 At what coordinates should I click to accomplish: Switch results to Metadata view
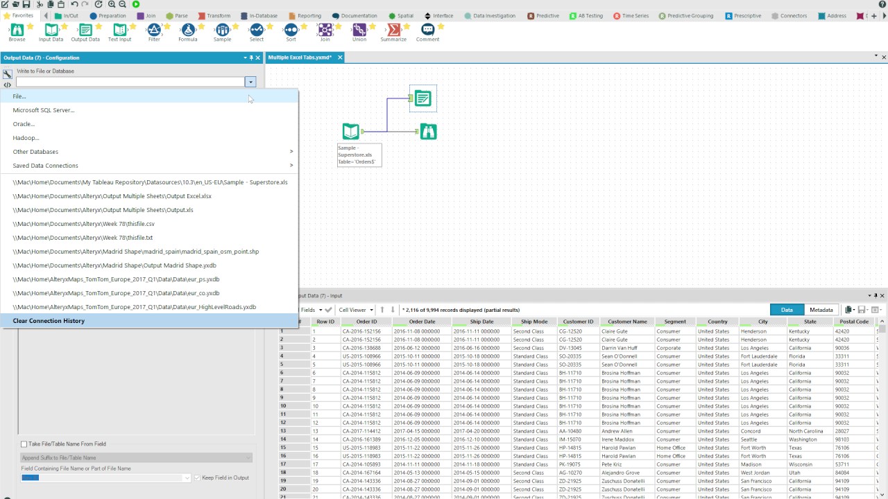(x=821, y=310)
